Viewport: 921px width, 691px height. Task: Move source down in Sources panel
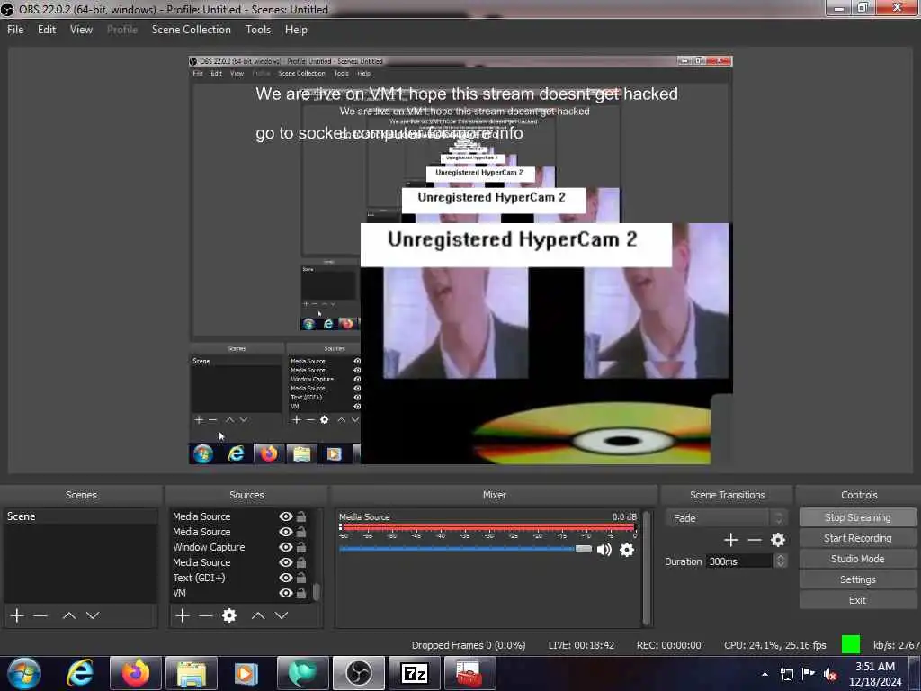(x=282, y=615)
